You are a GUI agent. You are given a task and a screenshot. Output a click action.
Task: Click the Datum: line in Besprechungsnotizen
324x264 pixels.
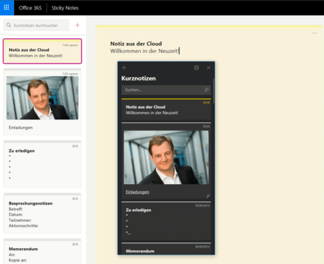[16, 214]
